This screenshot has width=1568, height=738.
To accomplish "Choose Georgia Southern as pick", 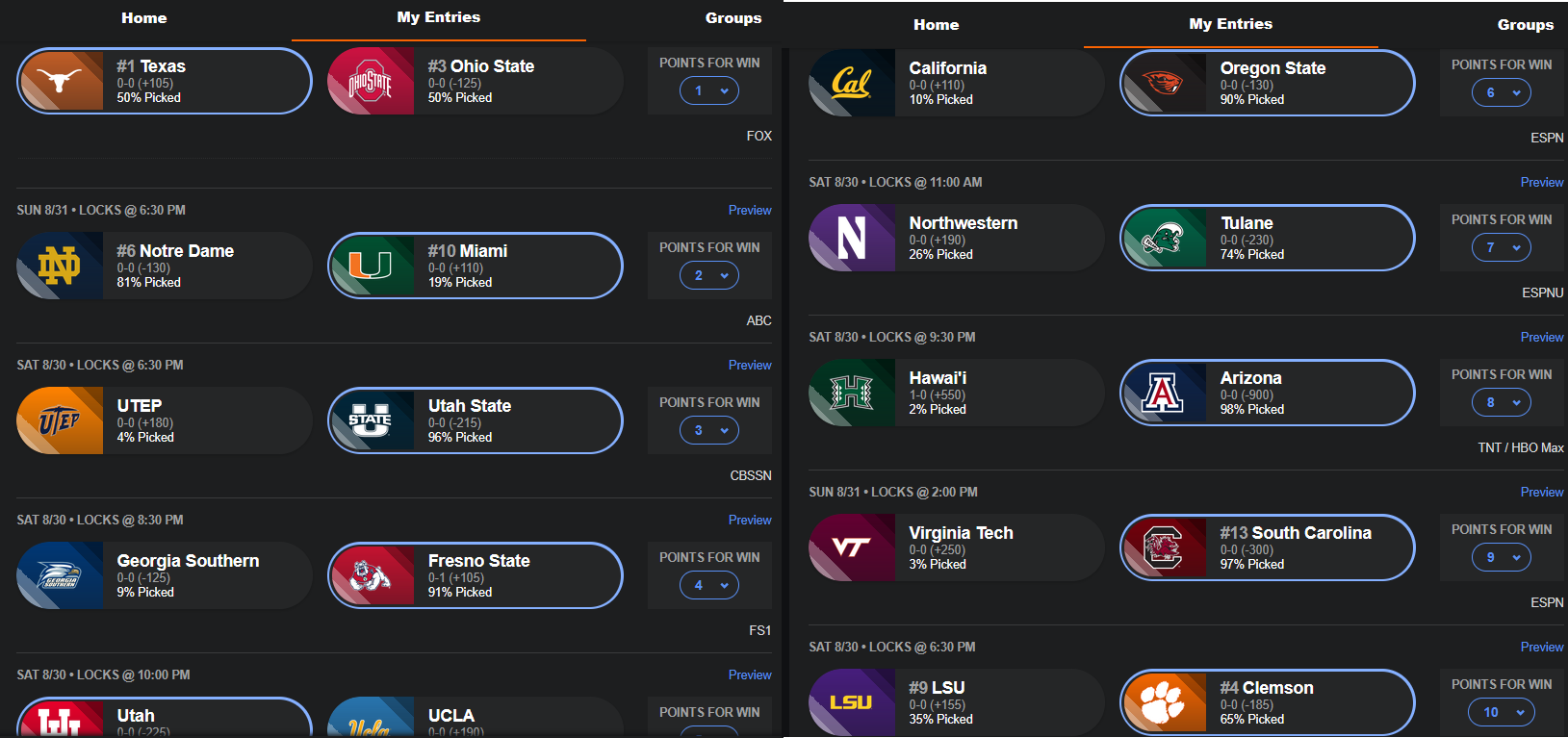I will 164,575.
